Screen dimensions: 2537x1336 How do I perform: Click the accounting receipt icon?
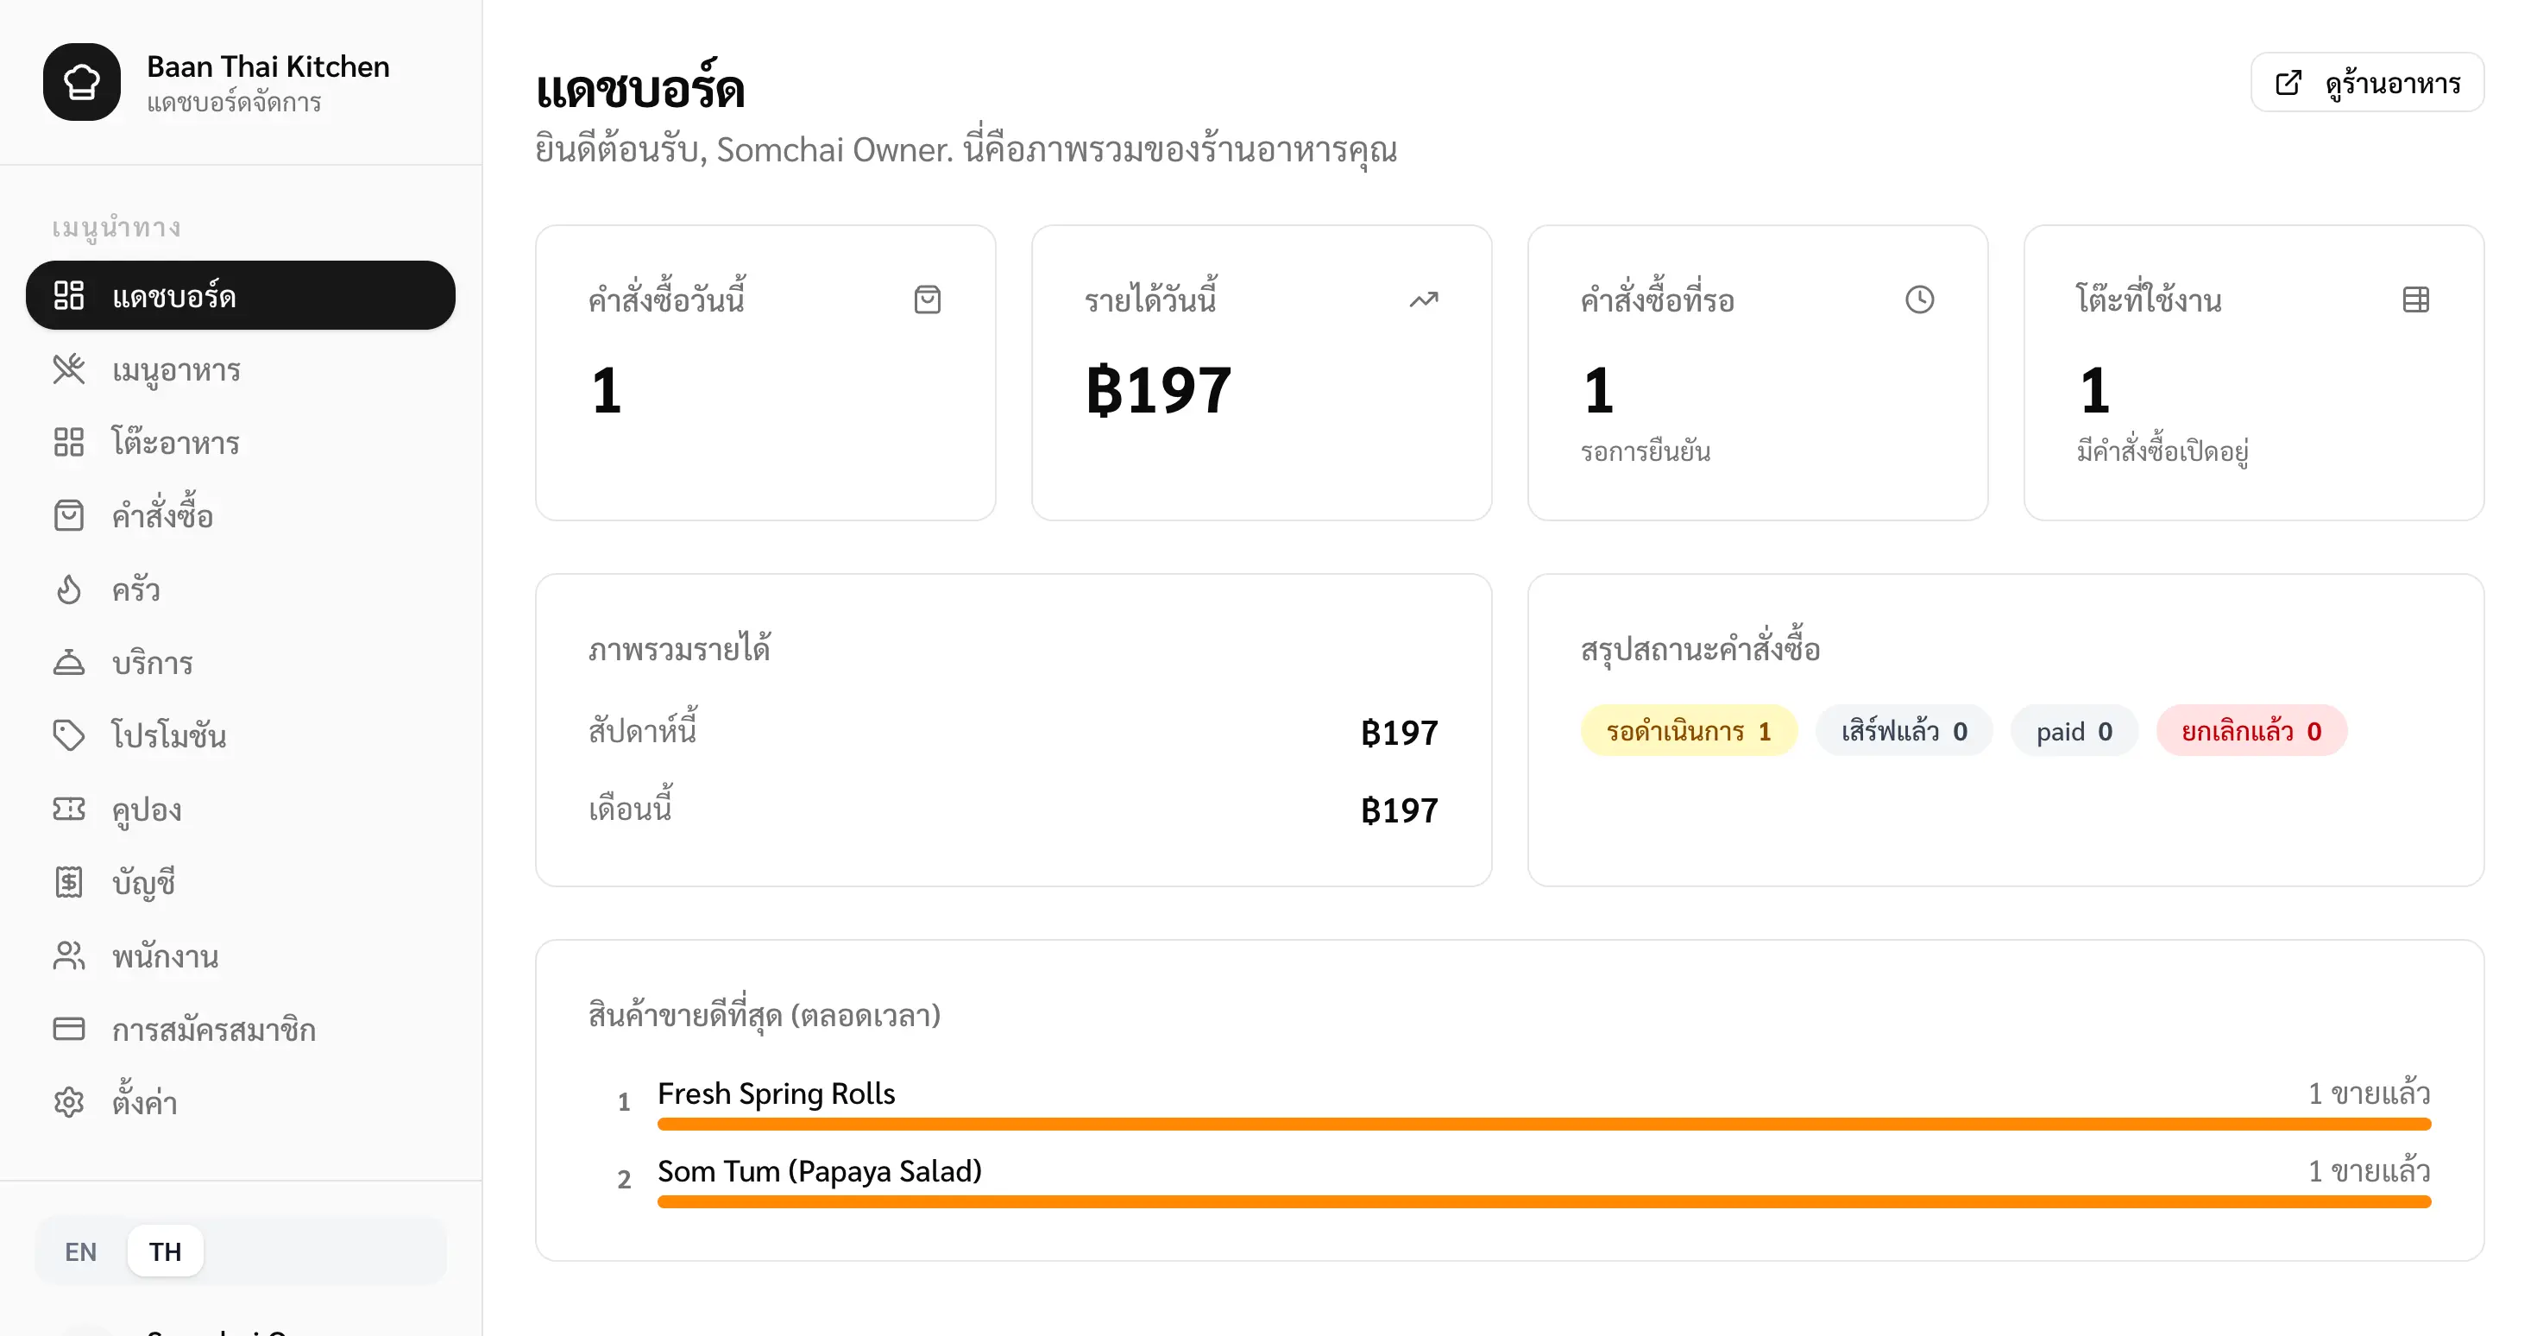pyautogui.click(x=69, y=882)
